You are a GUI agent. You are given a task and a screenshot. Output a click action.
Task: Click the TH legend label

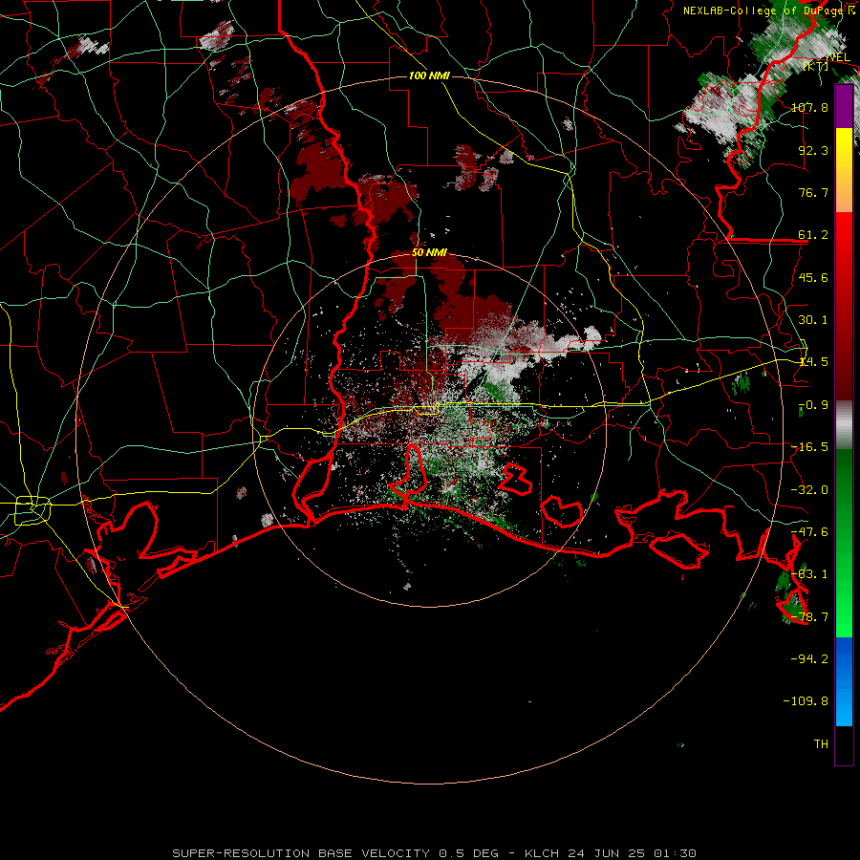[x=821, y=744]
